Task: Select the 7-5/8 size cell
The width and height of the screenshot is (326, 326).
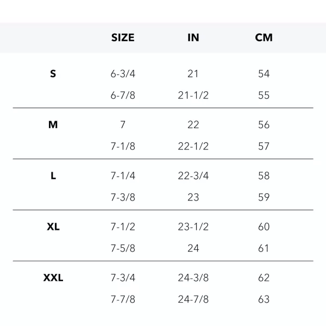Action: click(123, 249)
